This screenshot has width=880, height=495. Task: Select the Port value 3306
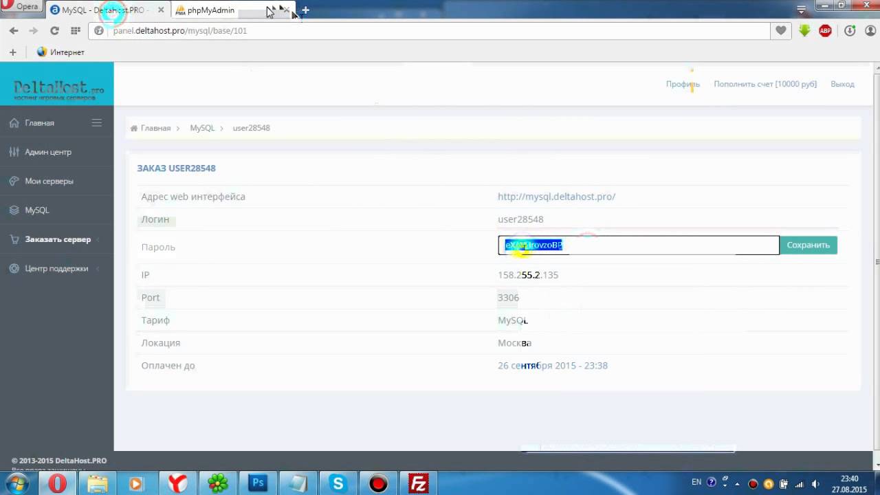click(508, 298)
